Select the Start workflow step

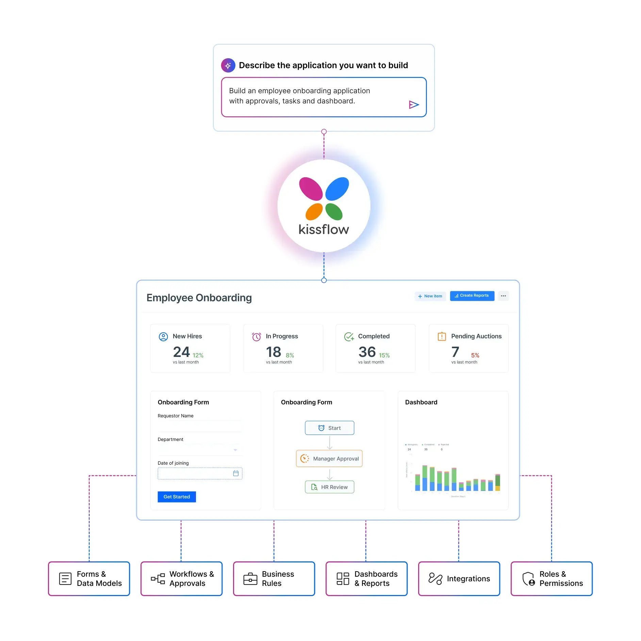pyautogui.click(x=330, y=428)
